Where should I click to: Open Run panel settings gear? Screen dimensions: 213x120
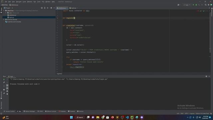[x=206, y=76]
